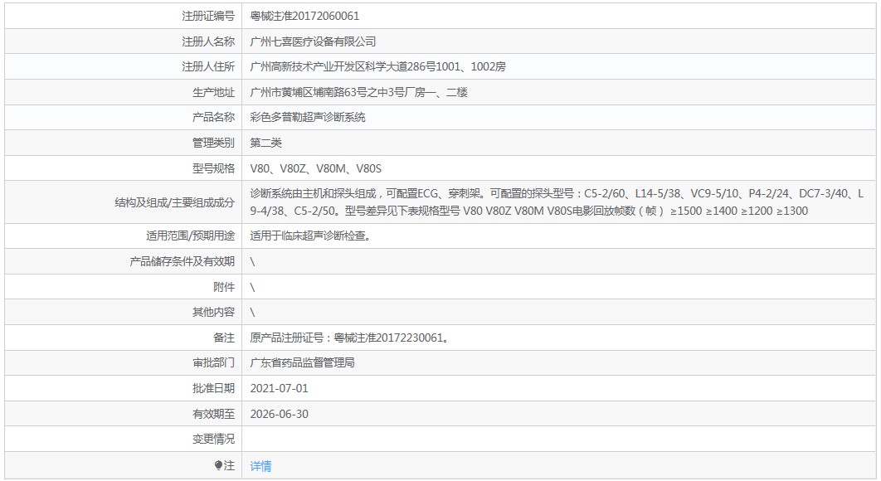This screenshot has height=481, width=881.
Task: Select the remark 原产品注册证号：粤械注准20172230061。
Action: [349, 338]
